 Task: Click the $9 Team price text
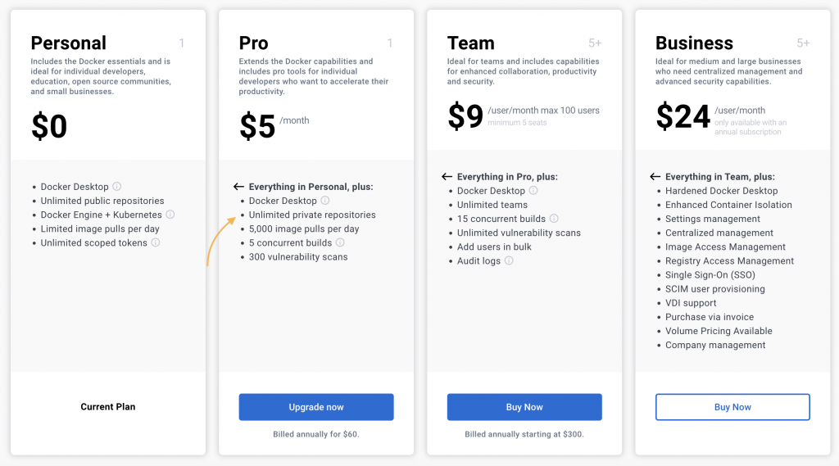[x=465, y=117]
